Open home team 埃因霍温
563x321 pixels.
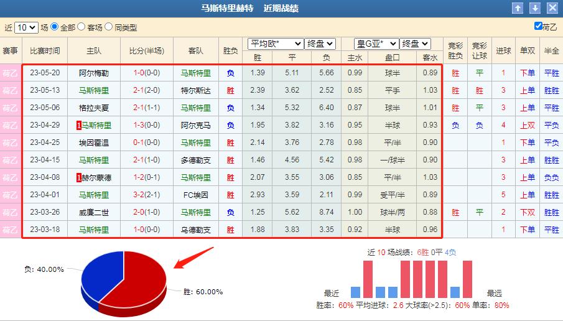(x=94, y=142)
